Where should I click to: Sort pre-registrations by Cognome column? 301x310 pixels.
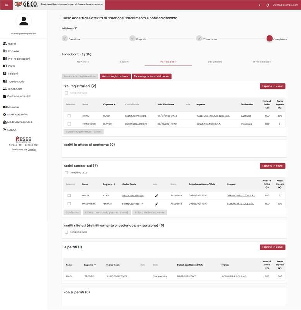(x=109, y=105)
